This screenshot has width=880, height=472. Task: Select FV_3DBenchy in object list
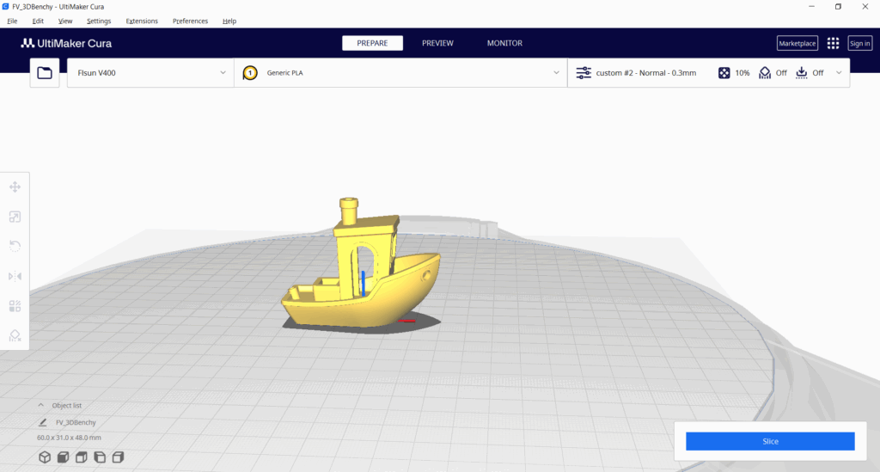click(x=76, y=423)
